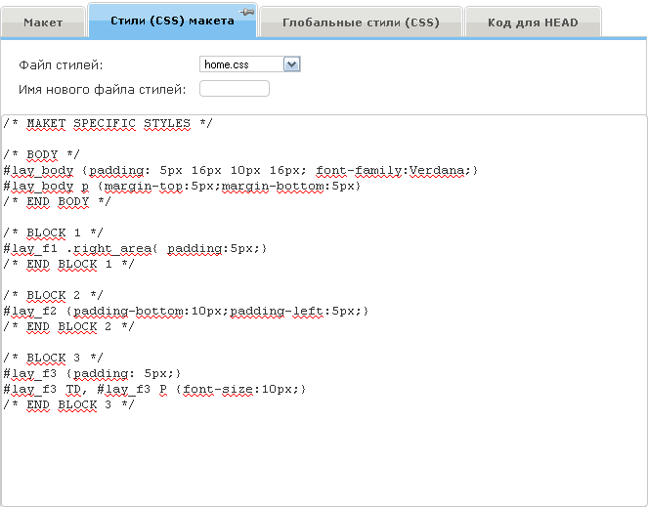The image size is (648, 507).
Task: Open the Глобальные стили (CSS) tab
Action: pos(361,21)
